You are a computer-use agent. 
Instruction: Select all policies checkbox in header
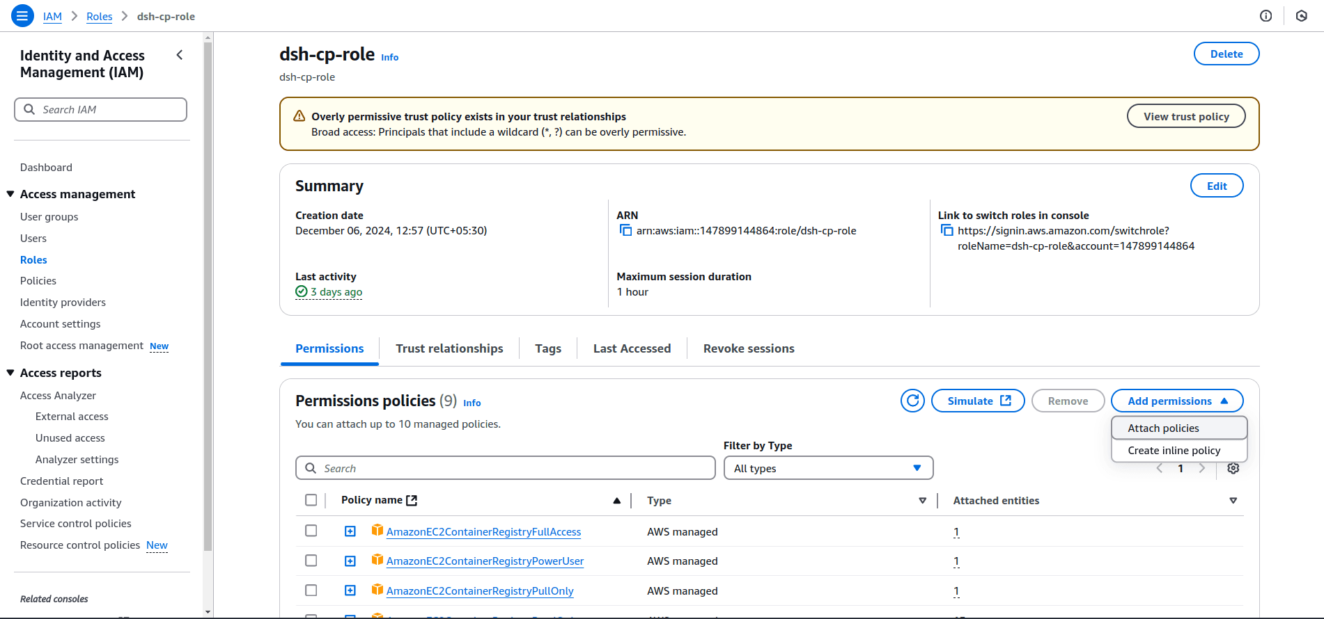click(x=311, y=500)
